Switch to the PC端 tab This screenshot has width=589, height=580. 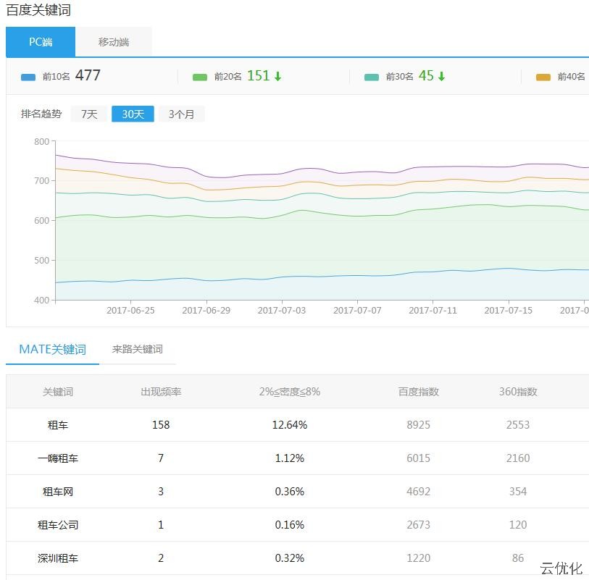tap(41, 42)
